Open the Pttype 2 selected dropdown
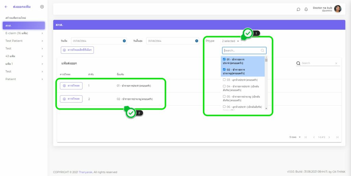Image resolution: width=351 pixels, height=176 pixels. (x=231, y=41)
